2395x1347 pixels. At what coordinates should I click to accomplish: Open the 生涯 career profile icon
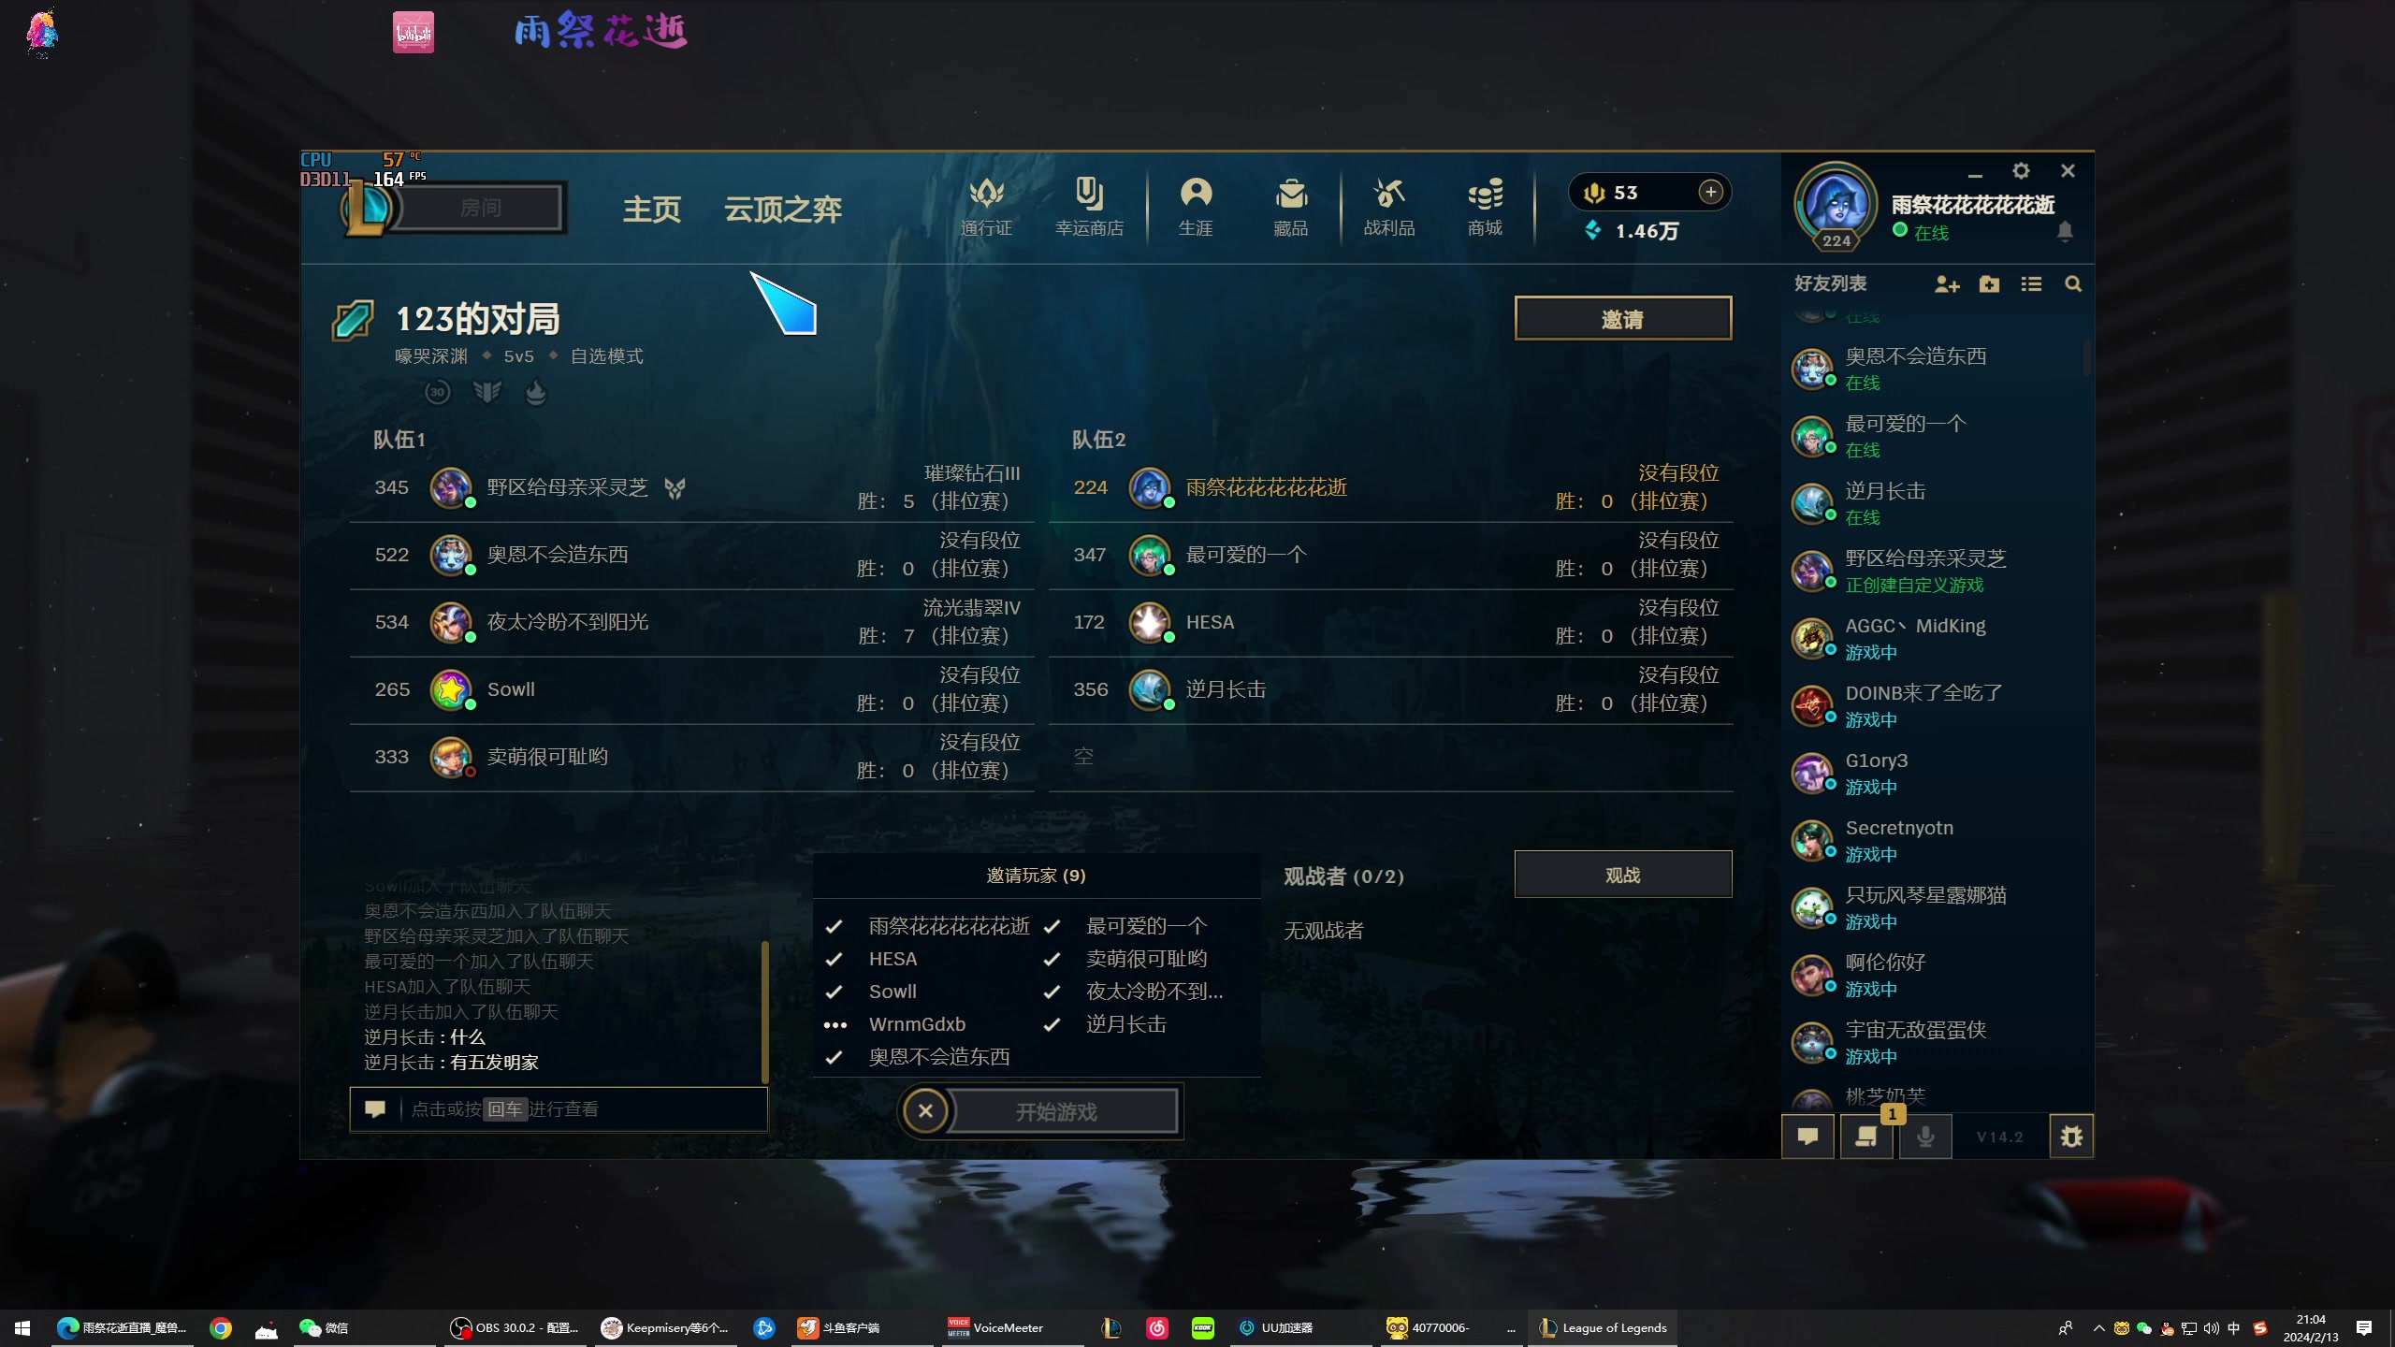(x=1196, y=207)
